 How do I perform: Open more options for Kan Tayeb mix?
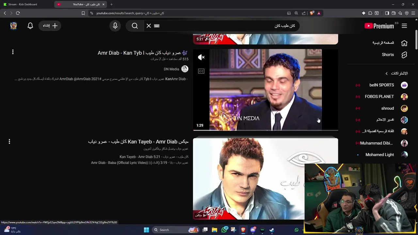point(9,141)
